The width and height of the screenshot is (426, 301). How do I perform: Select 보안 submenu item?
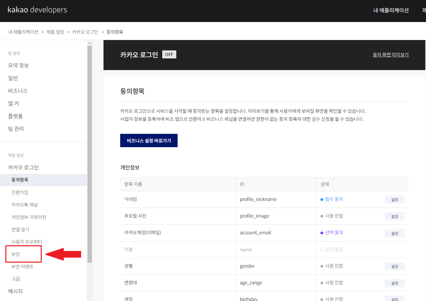pyautogui.click(x=16, y=254)
